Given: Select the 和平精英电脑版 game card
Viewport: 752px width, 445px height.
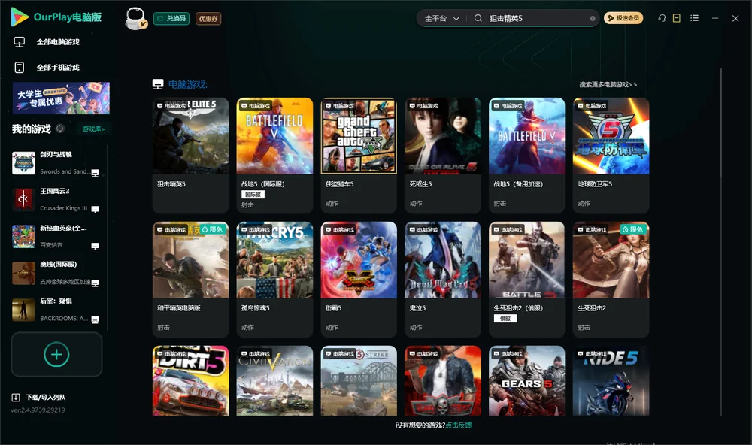Looking at the screenshot, I should 190,280.
